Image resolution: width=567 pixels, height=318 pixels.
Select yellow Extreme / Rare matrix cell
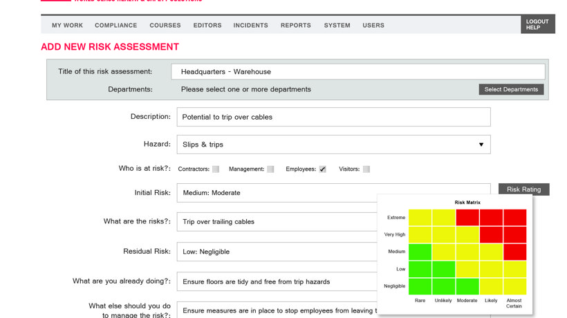(x=420, y=218)
